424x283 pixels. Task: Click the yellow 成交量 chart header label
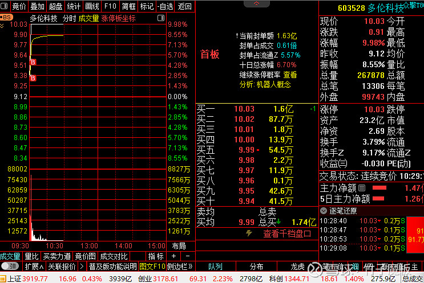coord(88,19)
